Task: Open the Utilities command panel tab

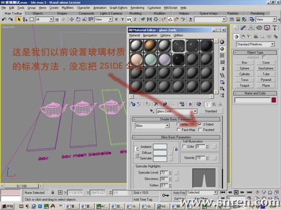Action: [274, 28]
